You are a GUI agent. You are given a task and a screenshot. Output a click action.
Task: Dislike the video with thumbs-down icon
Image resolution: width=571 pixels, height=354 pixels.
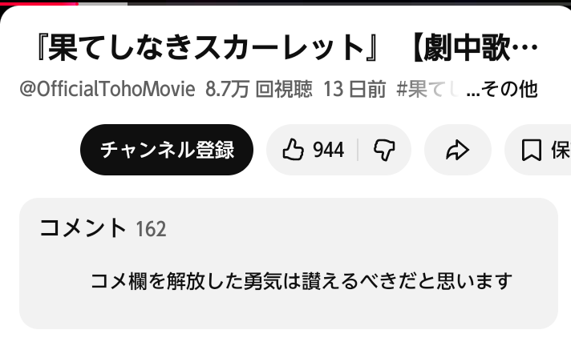[x=384, y=150]
